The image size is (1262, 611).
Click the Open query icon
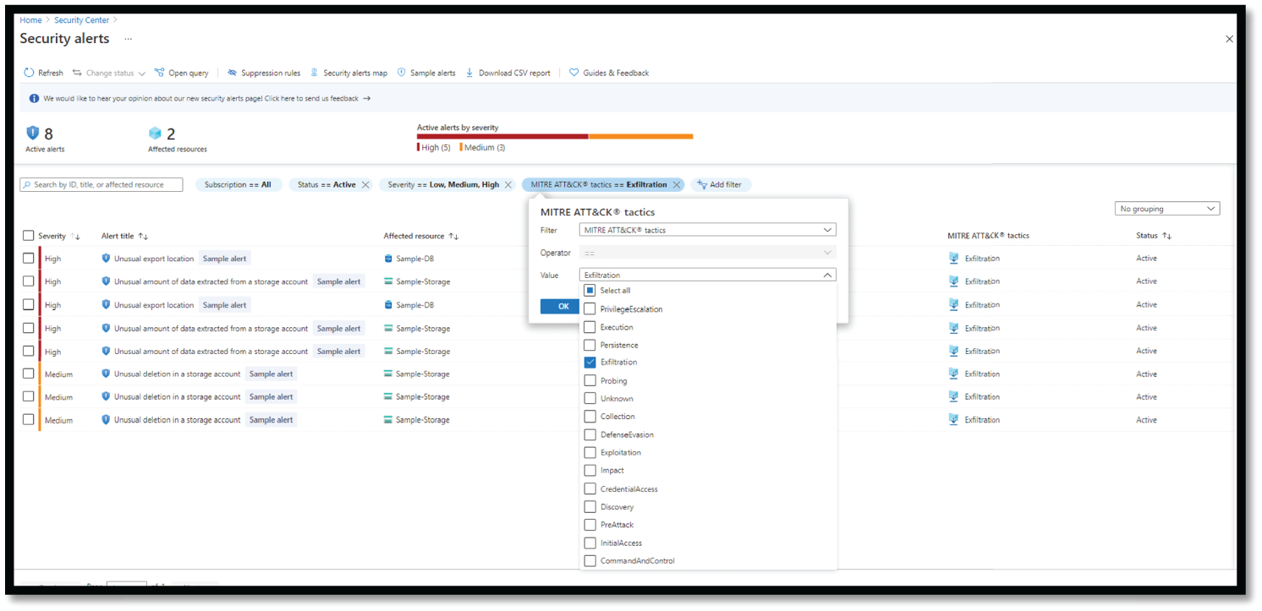(159, 73)
